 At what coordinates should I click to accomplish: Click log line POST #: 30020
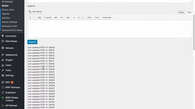41,69
